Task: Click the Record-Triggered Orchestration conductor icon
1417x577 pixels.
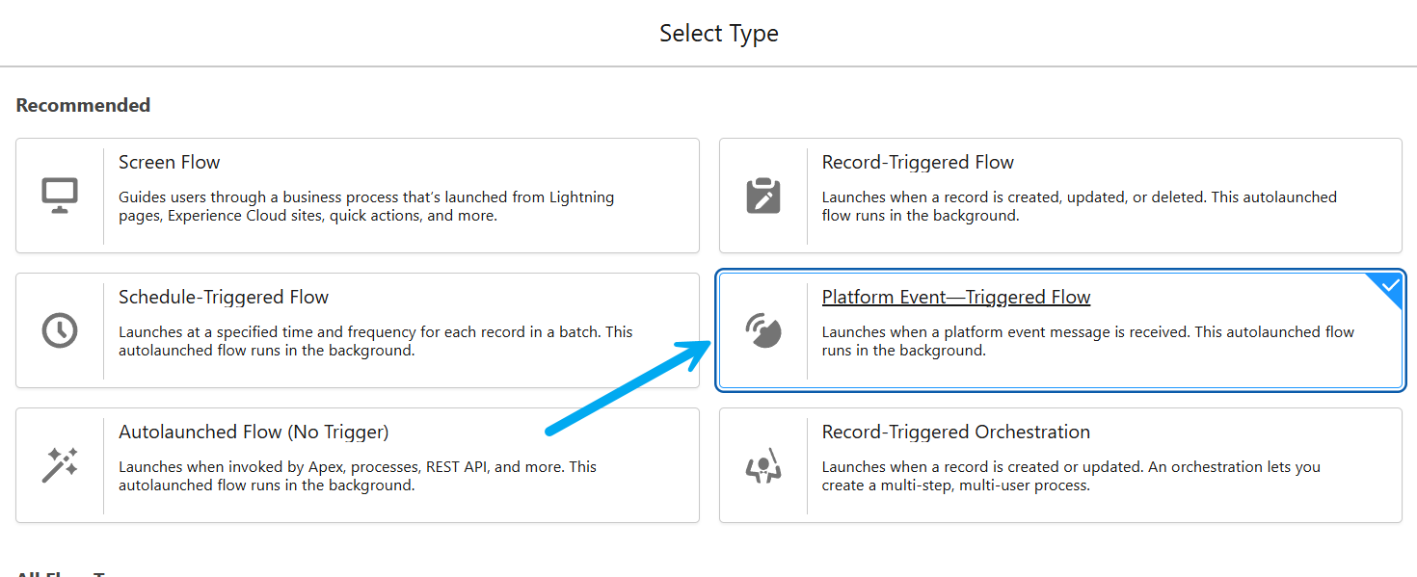Action: (763, 465)
